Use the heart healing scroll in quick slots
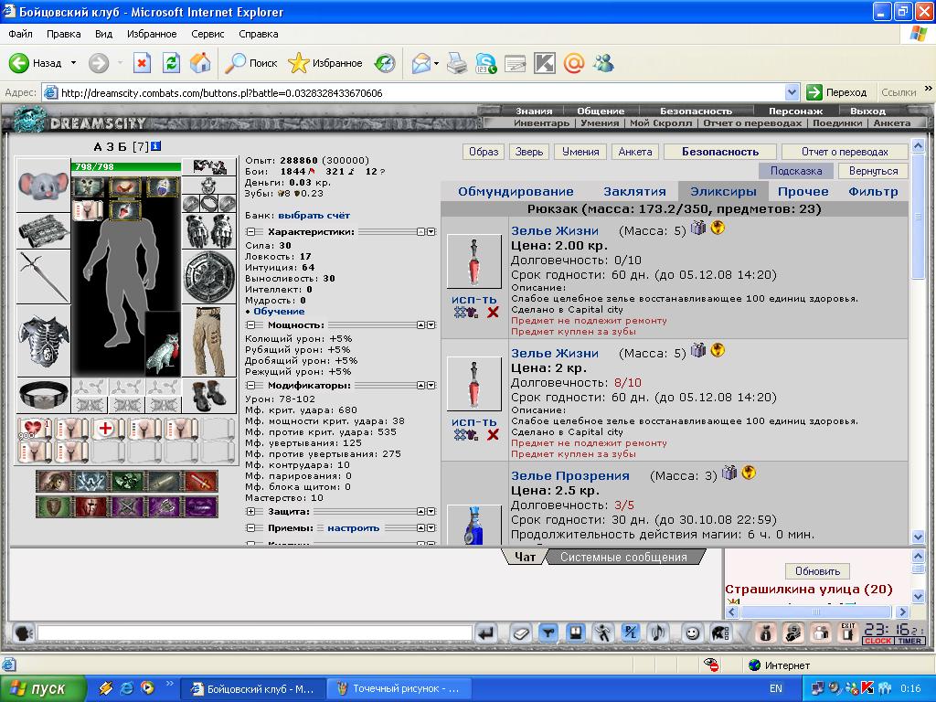This screenshot has height=702, width=936. pyautogui.click(x=34, y=430)
